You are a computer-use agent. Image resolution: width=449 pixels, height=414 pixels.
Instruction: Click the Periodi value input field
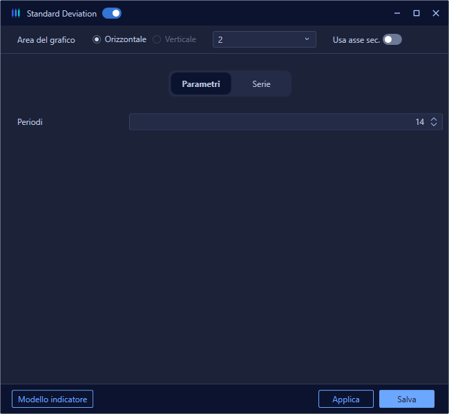tap(286, 122)
